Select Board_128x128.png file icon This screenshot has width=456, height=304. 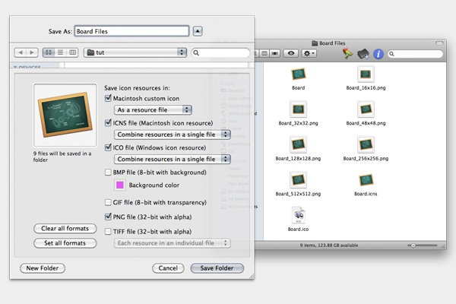[x=298, y=144]
